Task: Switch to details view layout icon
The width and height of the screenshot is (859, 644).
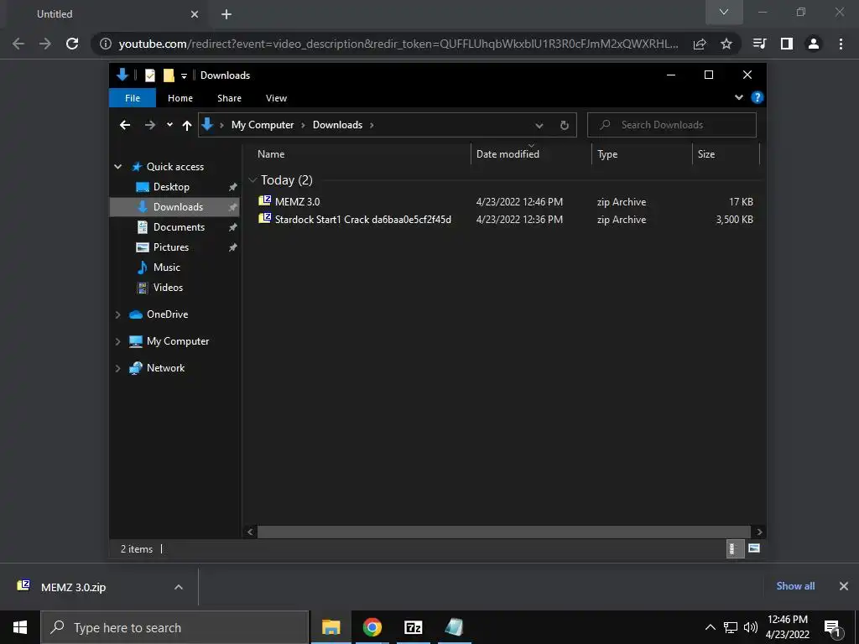Action: coord(734,548)
